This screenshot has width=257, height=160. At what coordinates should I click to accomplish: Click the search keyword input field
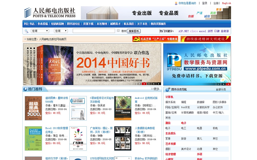94,31
